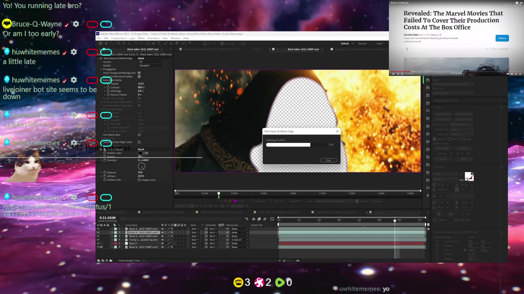Viewport: 524px width, 294px height.
Task: Click the 0:21:50:06 current time display
Action: click(x=107, y=218)
